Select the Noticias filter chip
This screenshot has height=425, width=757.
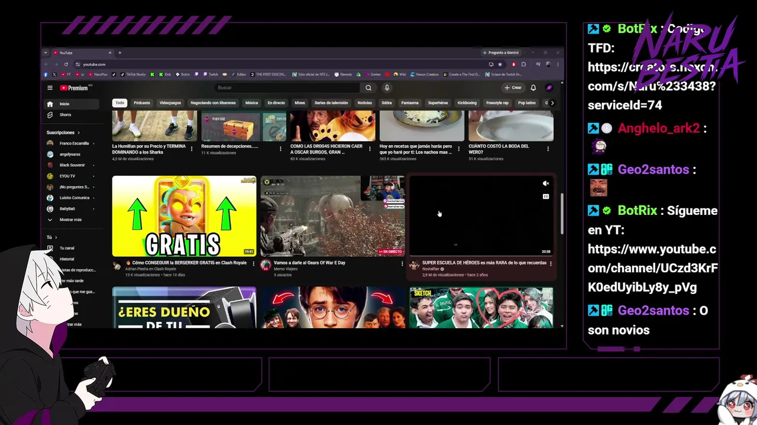(x=365, y=103)
